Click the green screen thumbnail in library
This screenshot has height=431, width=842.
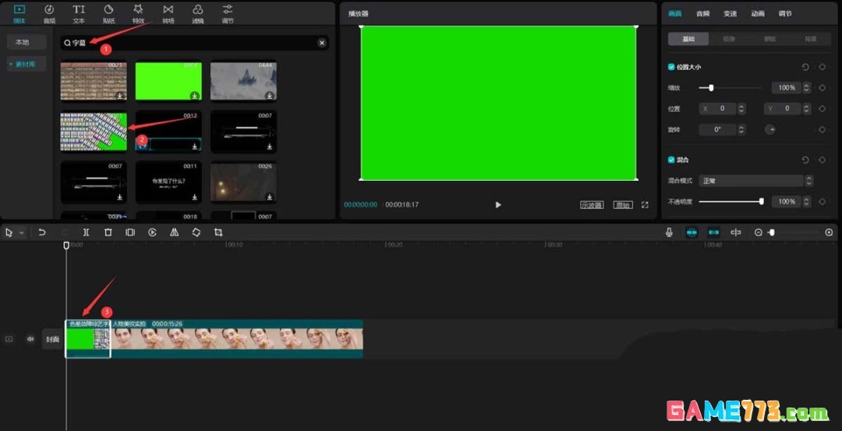(168, 82)
